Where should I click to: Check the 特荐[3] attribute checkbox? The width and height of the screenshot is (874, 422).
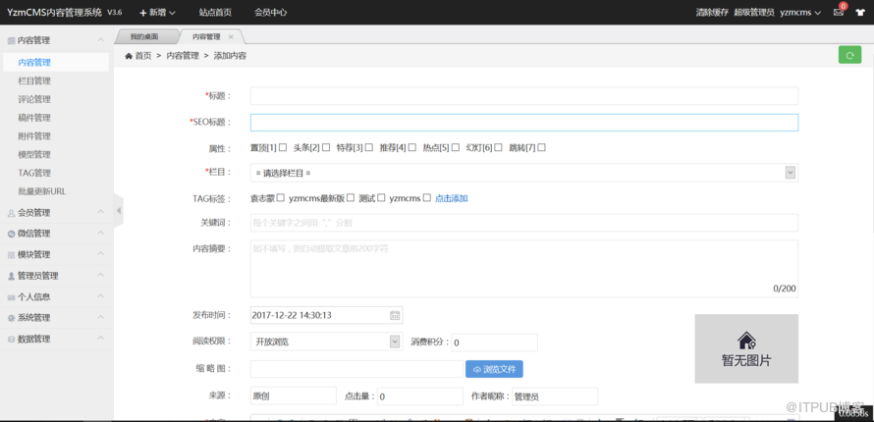(369, 147)
